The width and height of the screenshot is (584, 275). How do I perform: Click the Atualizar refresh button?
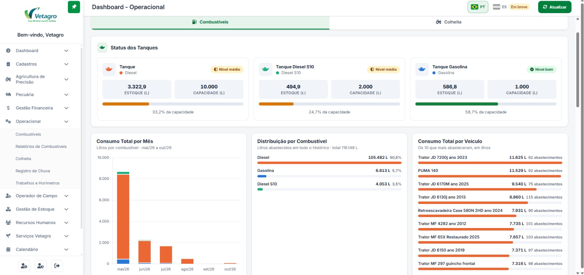click(554, 7)
